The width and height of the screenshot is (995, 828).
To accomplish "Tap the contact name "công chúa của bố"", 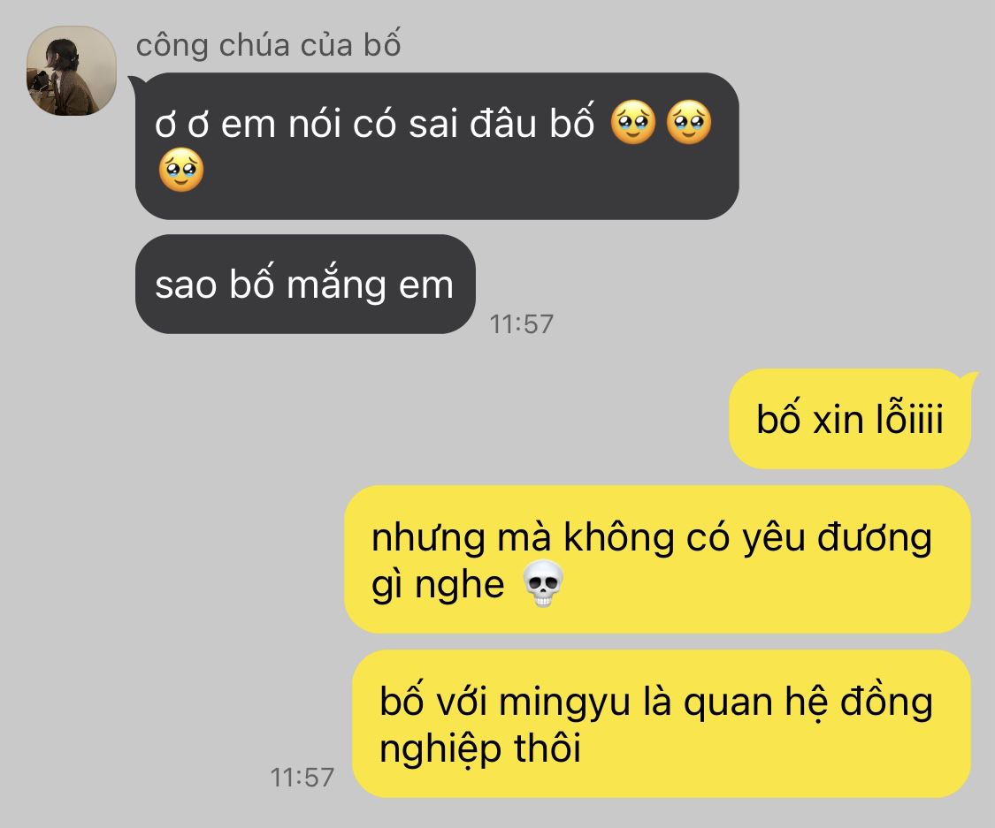I will point(268,45).
